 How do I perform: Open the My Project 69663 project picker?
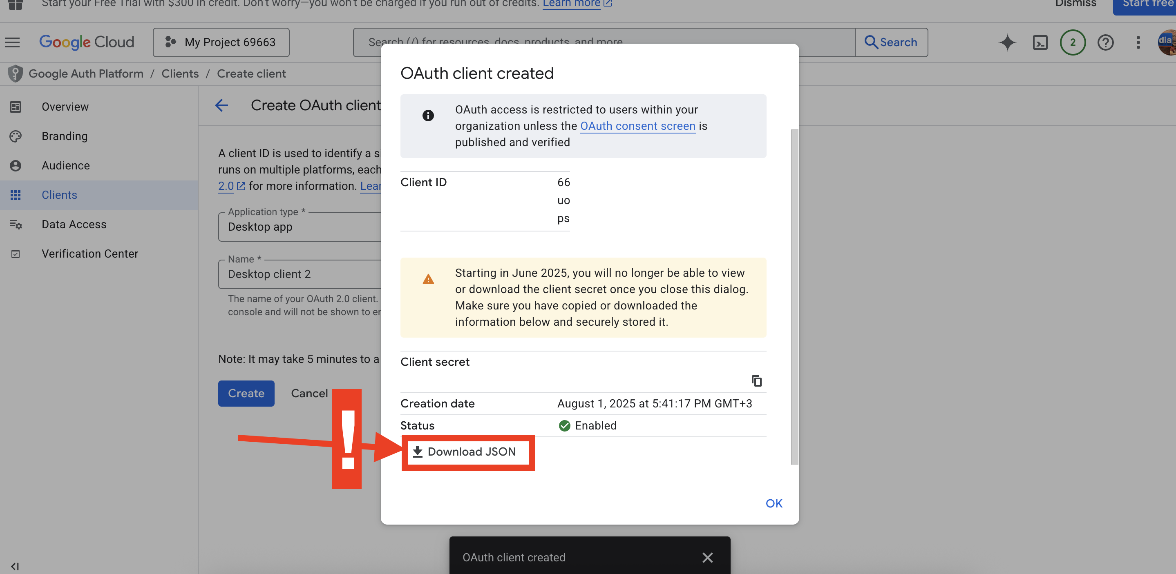click(221, 42)
